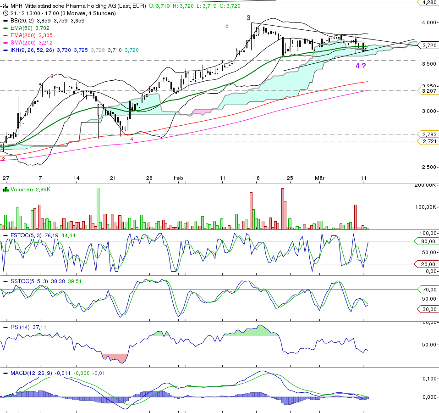Screen dimensions: 439x413
Task: Click the MACD(12, 26, 9) label
Action: click(32, 374)
